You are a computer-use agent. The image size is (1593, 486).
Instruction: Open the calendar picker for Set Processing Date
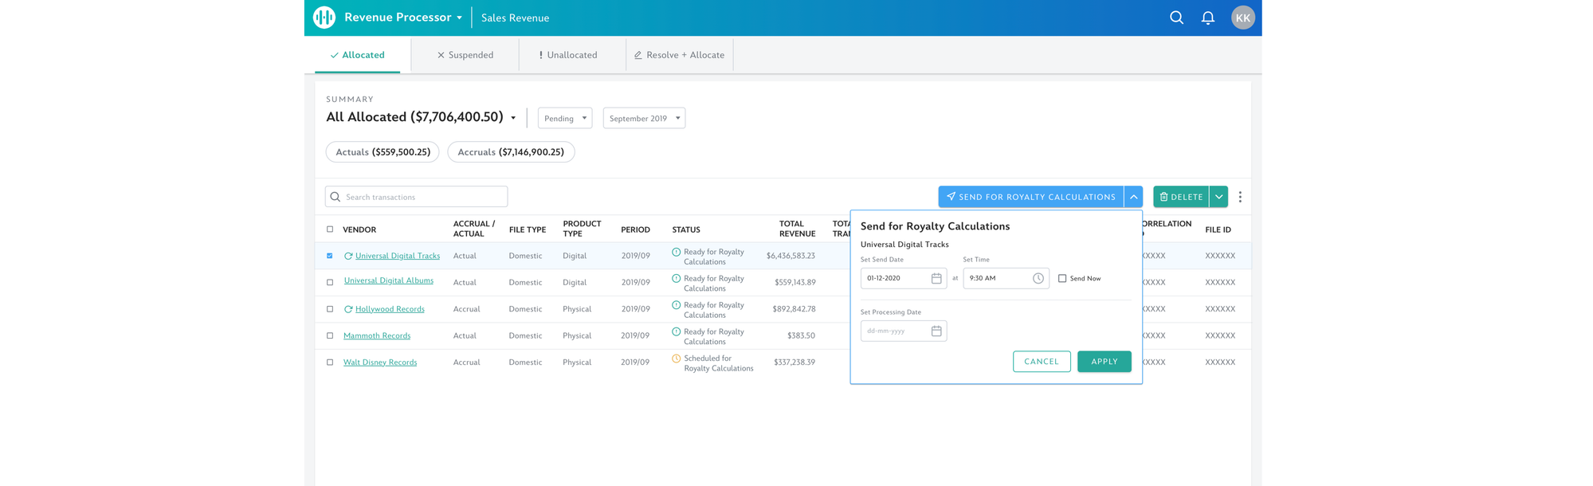point(936,331)
